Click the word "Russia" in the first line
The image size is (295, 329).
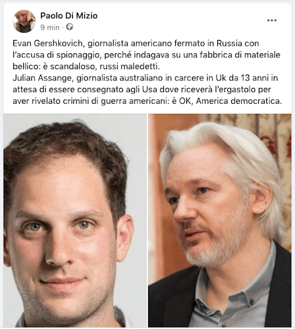coord(230,44)
